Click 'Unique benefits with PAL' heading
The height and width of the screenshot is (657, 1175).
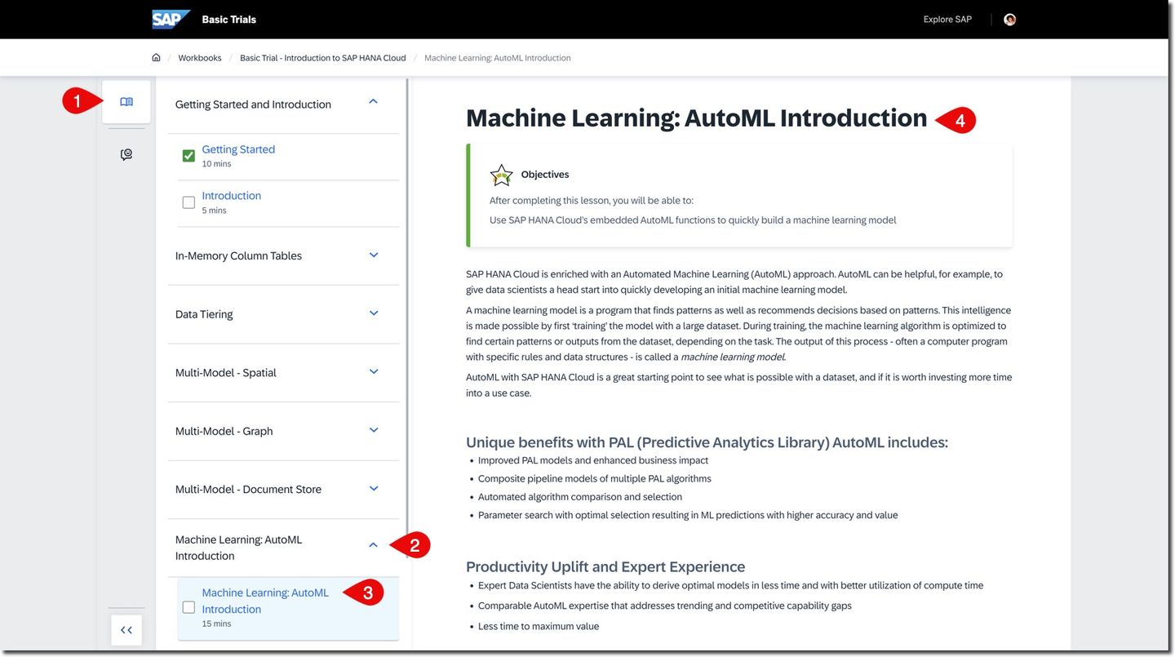(707, 442)
